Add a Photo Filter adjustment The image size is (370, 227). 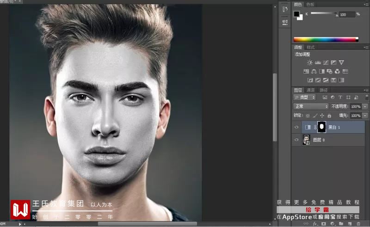pyautogui.click(x=329, y=71)
